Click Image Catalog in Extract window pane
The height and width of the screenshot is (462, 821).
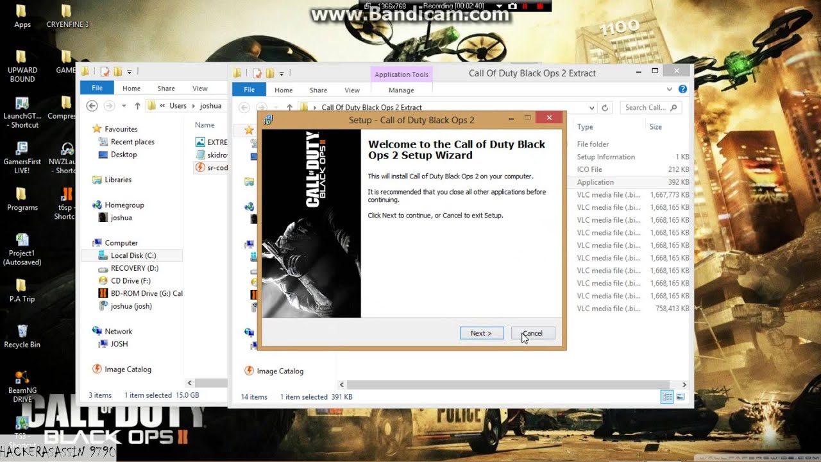[274, 371]
